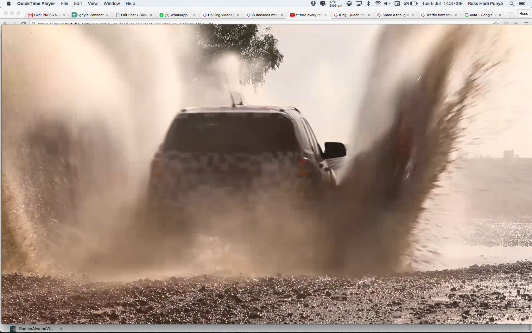Viewport: 532px width, 333px height.
Task: Open the Notification Center list icon
Action: 522,3
